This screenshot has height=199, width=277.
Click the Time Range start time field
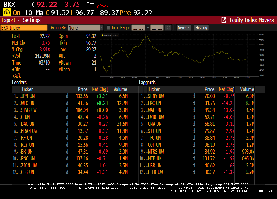point(138,28)
